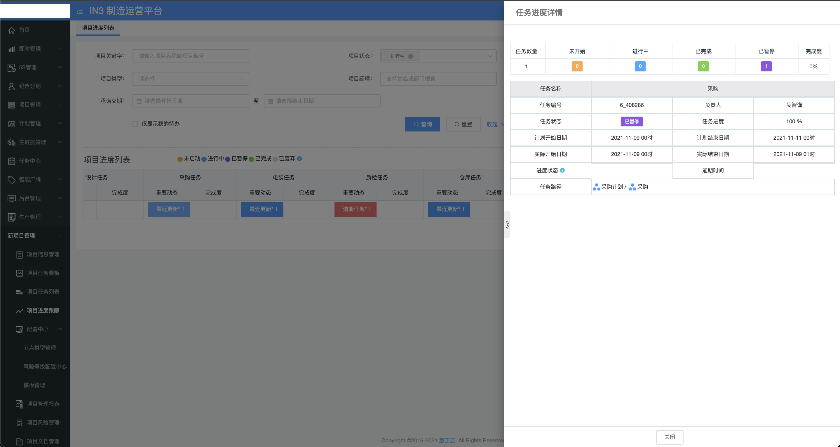Click the project keyword input field
Screen dimensions: 840x447
click(191, 56)
